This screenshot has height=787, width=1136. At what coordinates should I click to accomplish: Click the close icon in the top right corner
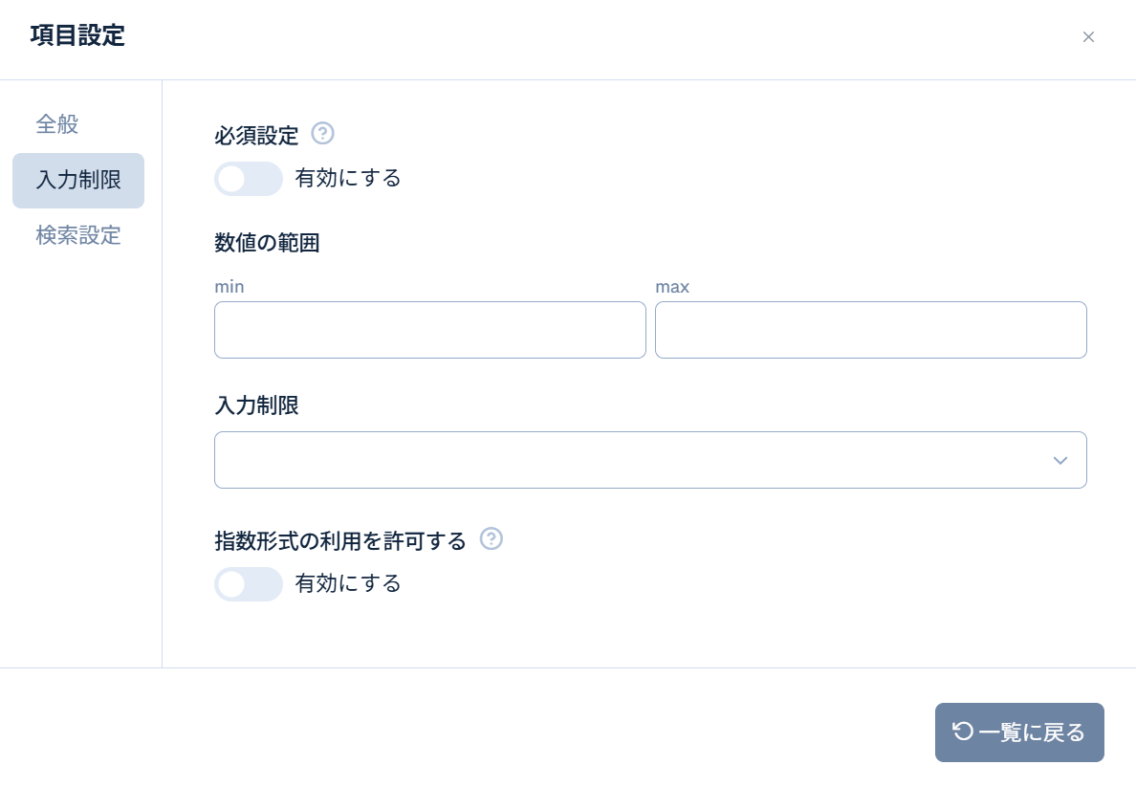(1088, 36)
